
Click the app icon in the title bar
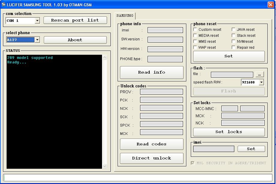click(3, 4)
